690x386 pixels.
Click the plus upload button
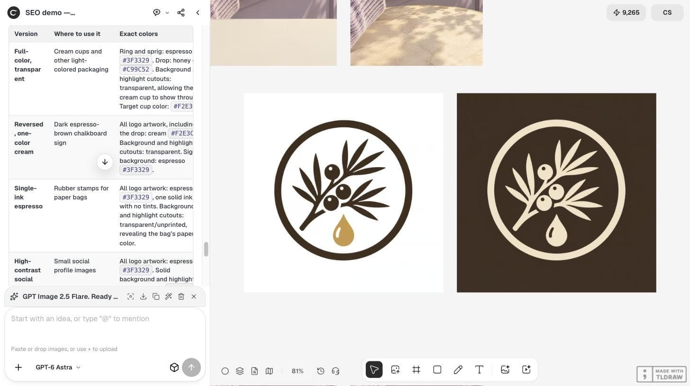tap(18, 367)
